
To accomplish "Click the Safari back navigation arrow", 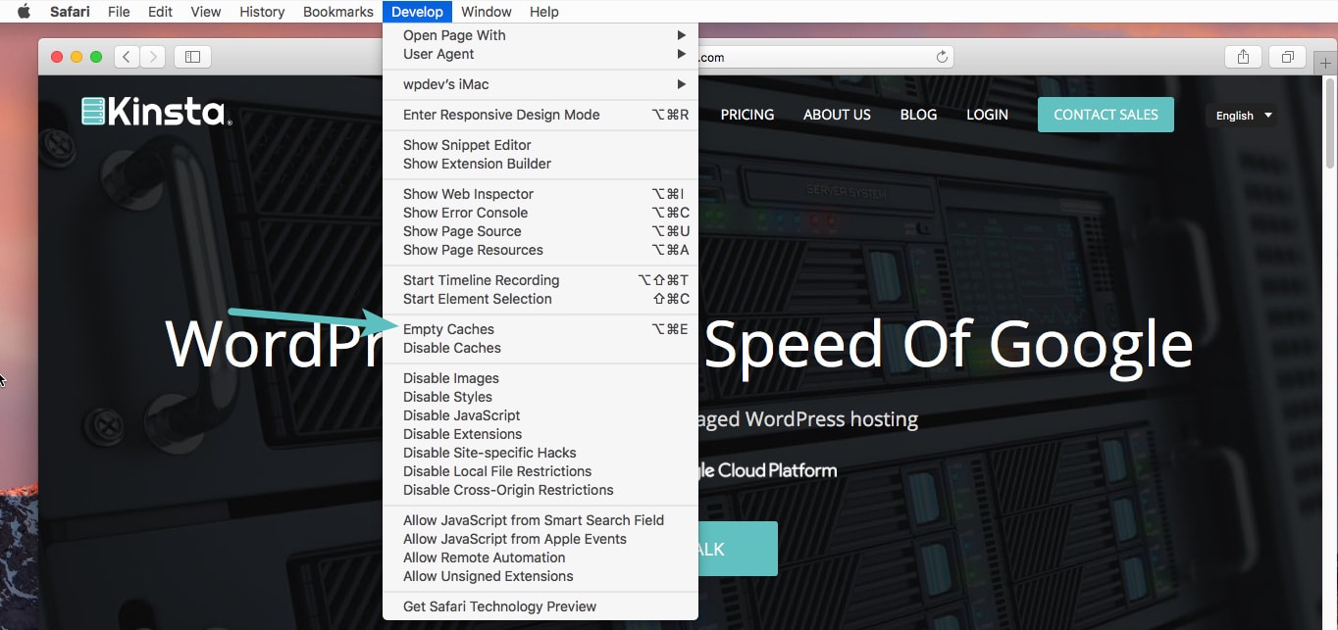I will pyautogui.click(x=127, y=57).
